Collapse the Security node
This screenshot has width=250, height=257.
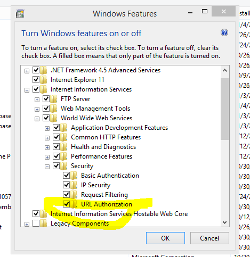tap(47, 167)
